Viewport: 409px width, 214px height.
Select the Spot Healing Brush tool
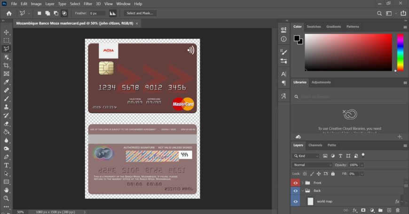pyautogui.click(x=6, y=91)
